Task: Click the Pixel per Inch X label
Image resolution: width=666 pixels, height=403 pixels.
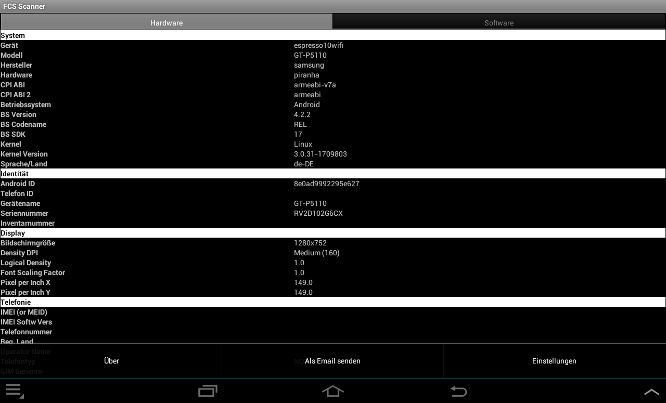Action: (25, 282)
